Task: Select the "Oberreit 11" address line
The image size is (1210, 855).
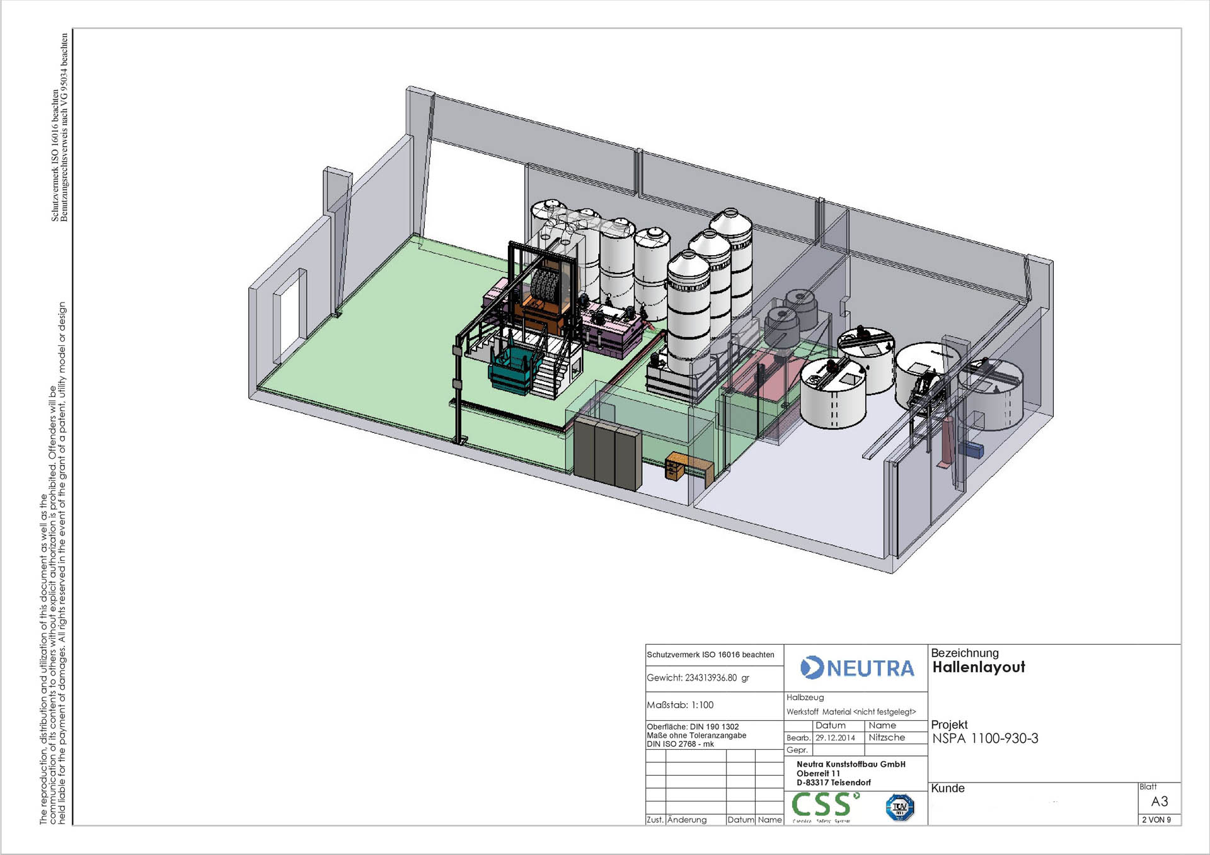Action: pyautogui.click(x=818, y=774)
